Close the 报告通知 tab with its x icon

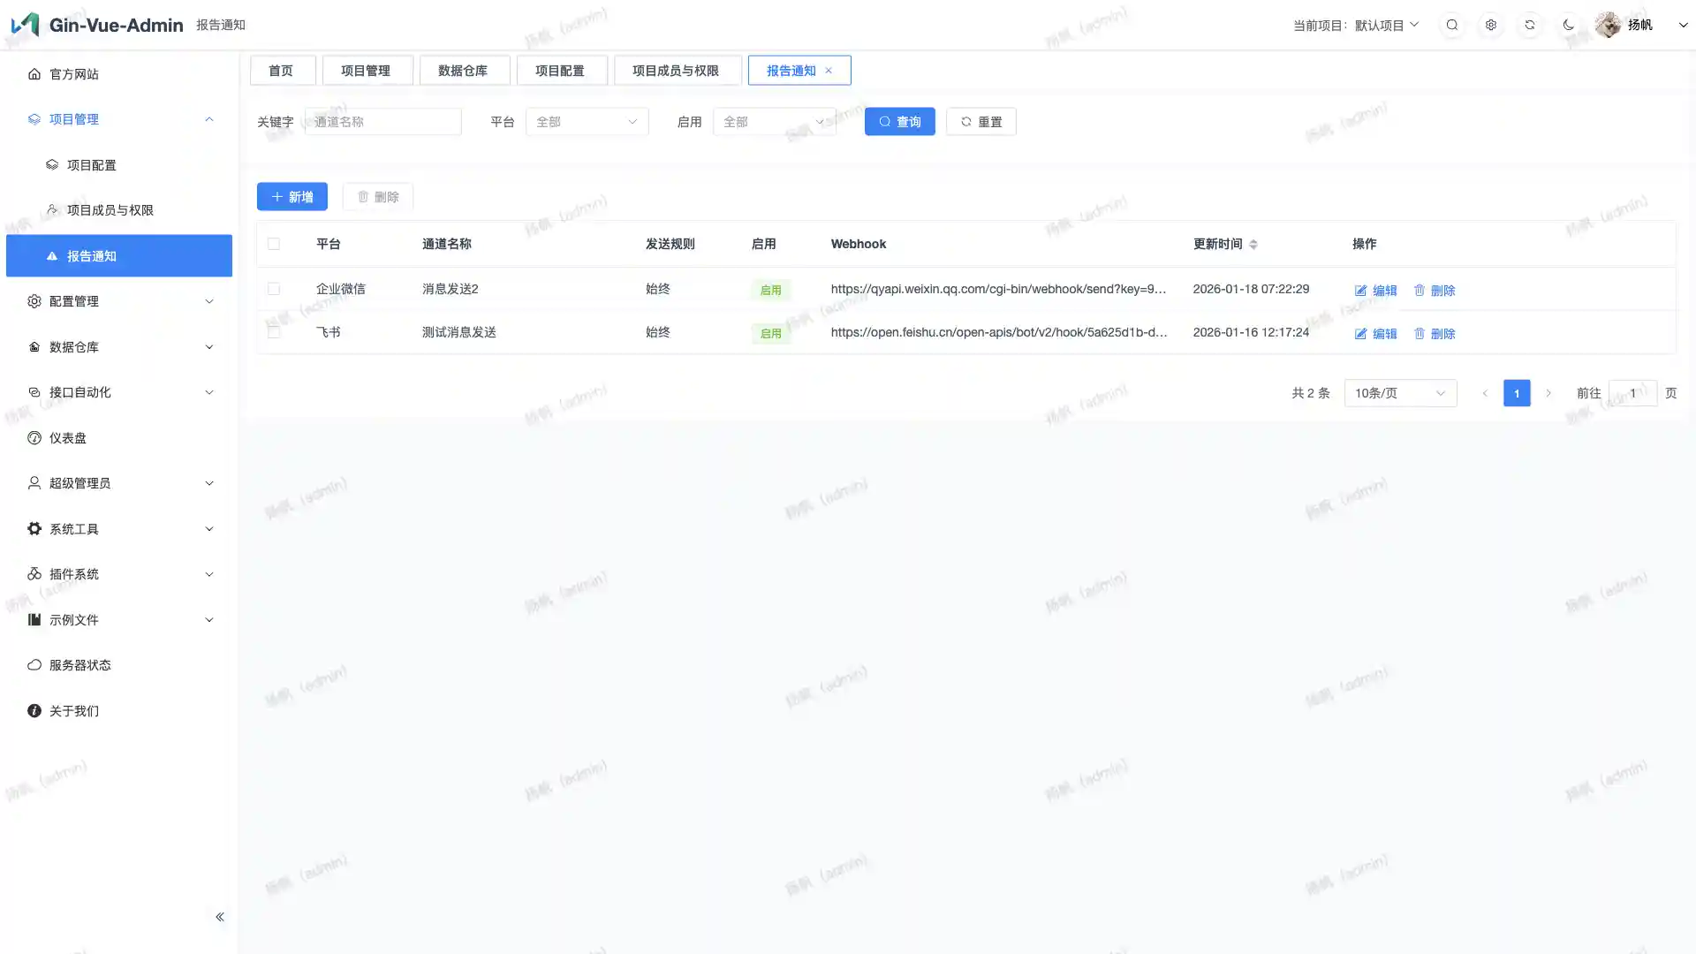coord(829,71)
